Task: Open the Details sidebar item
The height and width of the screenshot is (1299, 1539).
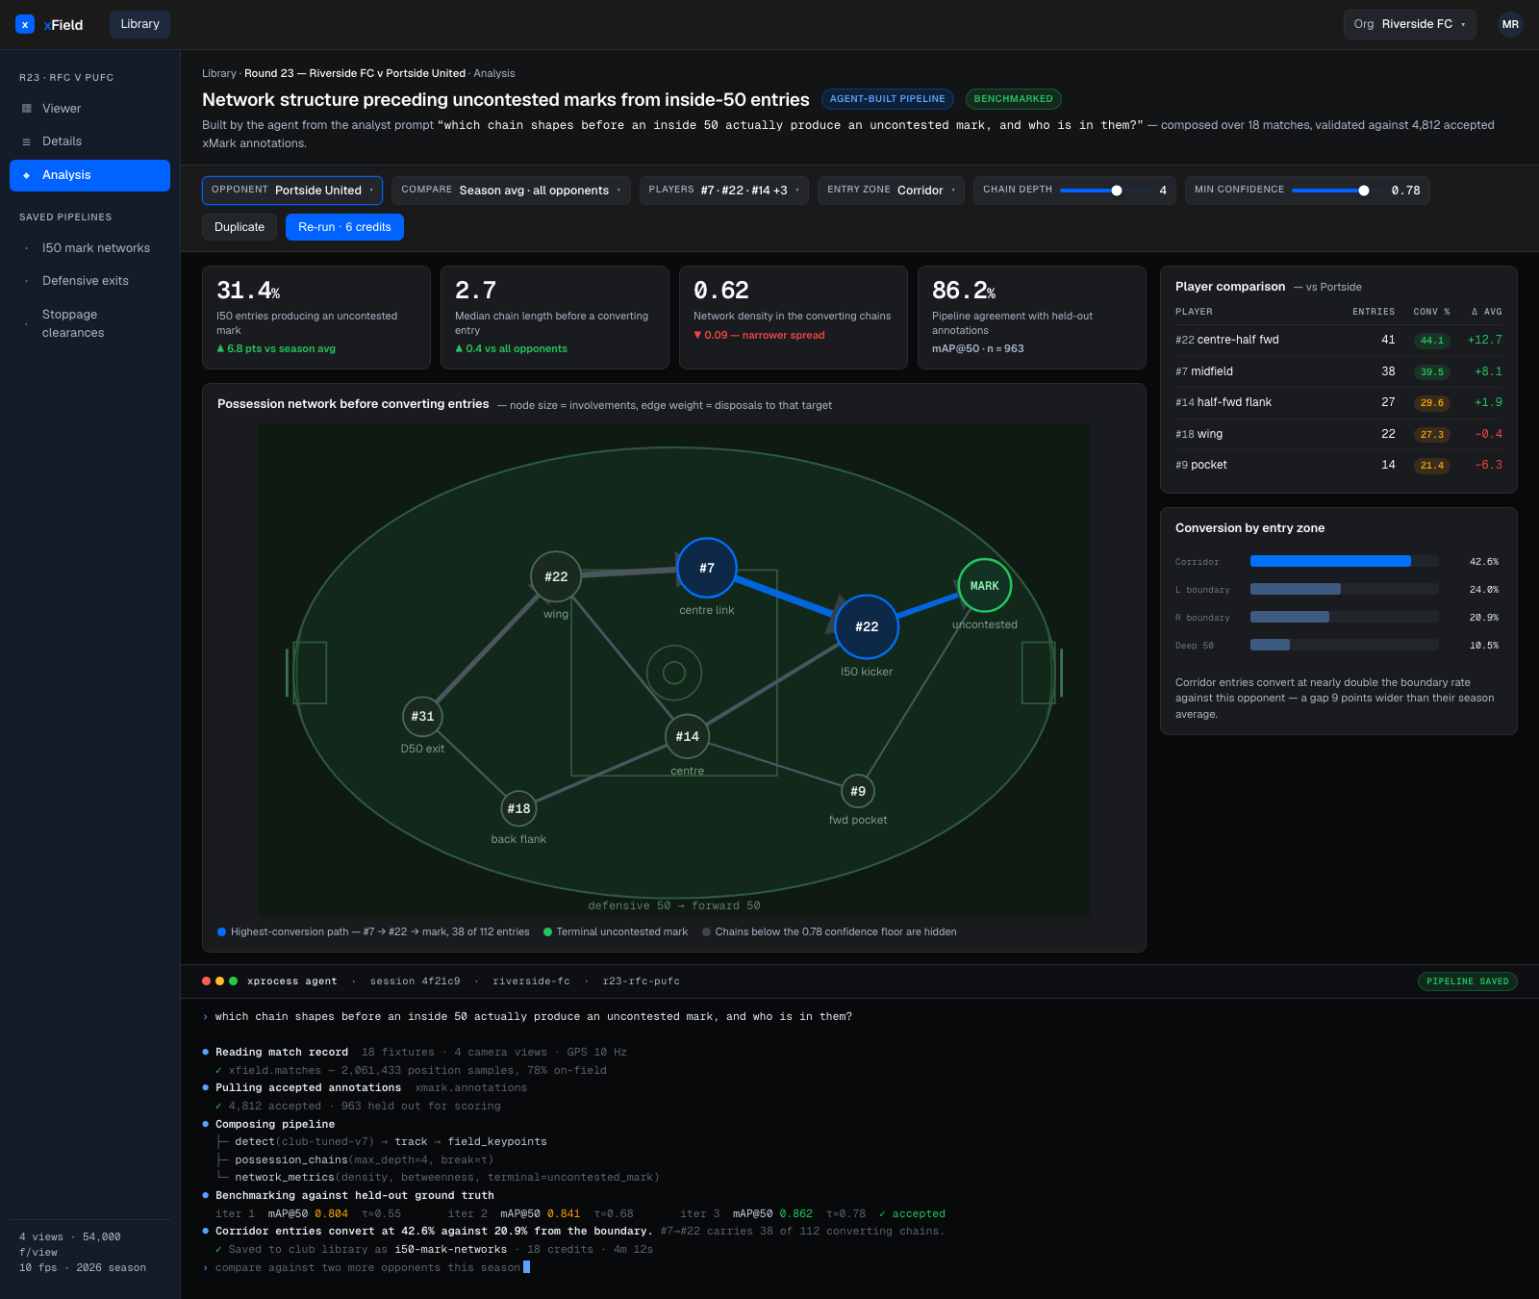Action: (89, 141)
